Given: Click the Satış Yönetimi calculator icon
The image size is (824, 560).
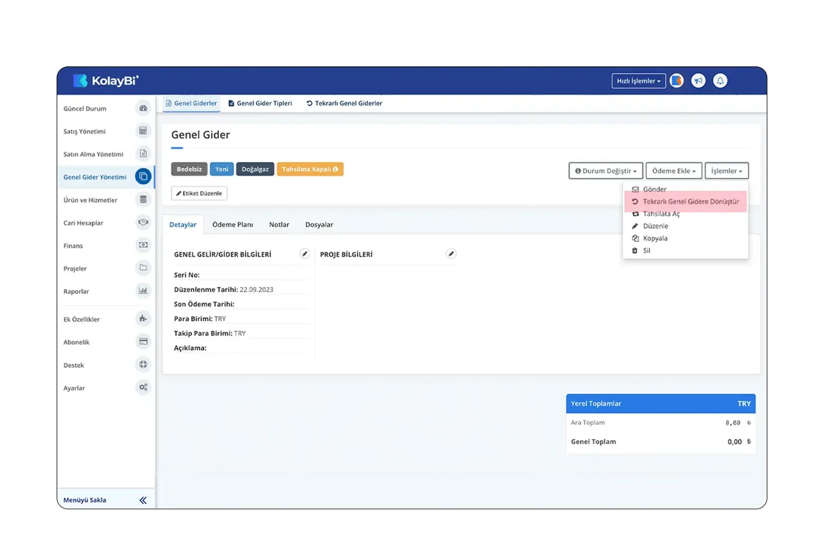Looking at the screenshot, I should click(x=143, y=131).
